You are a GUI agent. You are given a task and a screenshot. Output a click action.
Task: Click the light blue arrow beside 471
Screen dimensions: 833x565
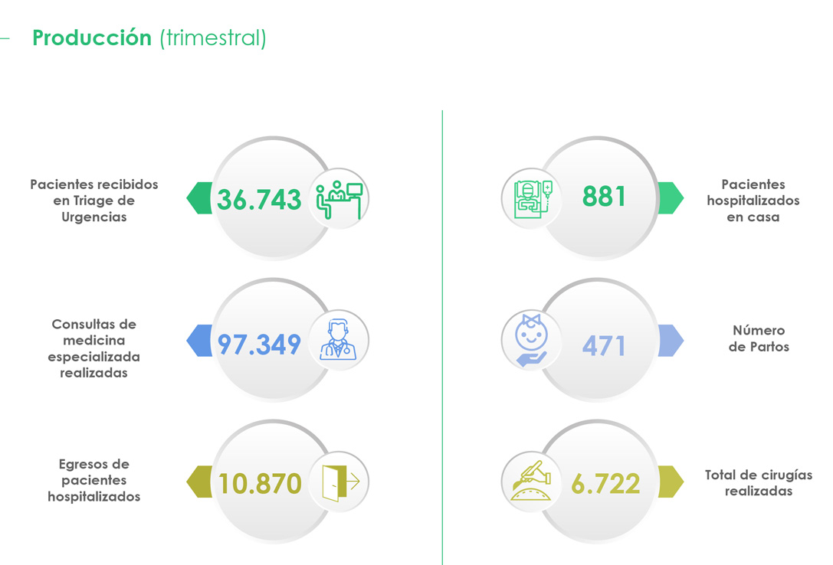tap(671, 340)
